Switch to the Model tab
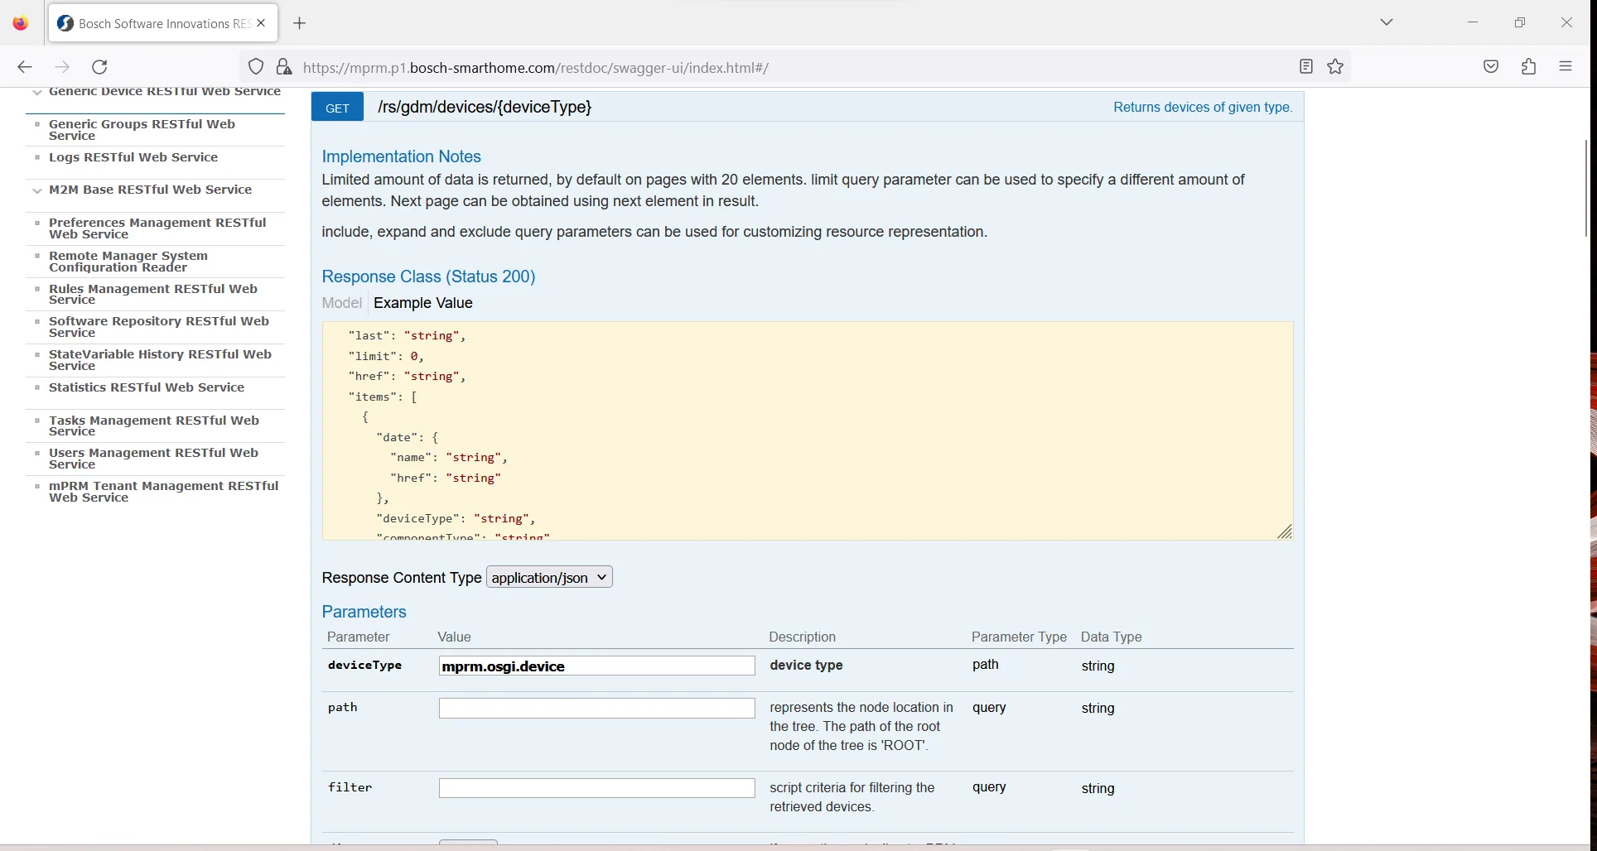 pyautogui.click(x=341, y=303)
